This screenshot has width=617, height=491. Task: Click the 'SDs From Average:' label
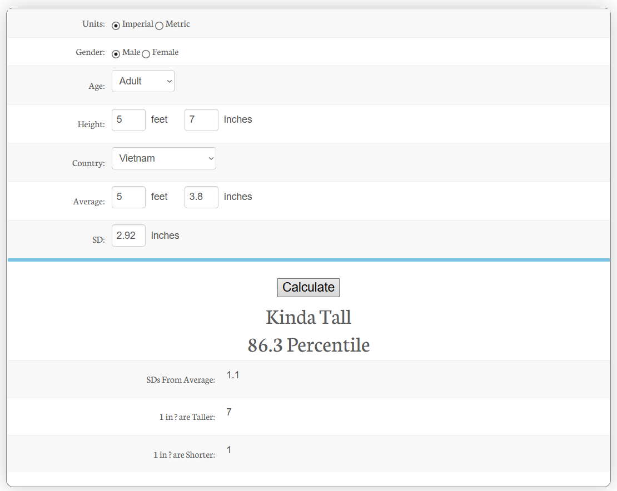181,380
